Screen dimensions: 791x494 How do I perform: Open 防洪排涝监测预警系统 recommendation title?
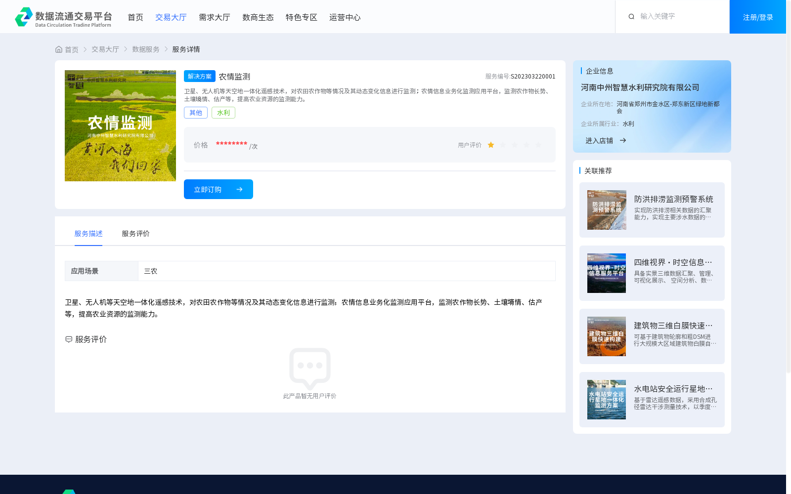[x=673, y=199]
